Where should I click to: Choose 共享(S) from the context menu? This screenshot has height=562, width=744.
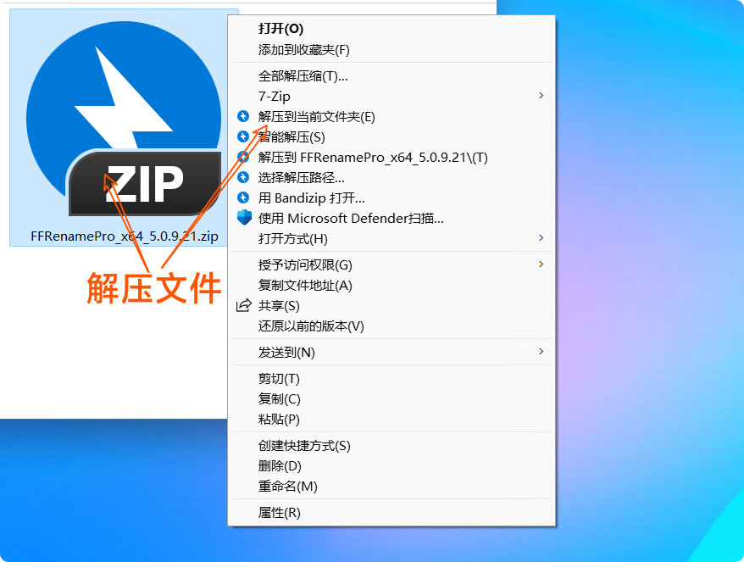point(279,306)
